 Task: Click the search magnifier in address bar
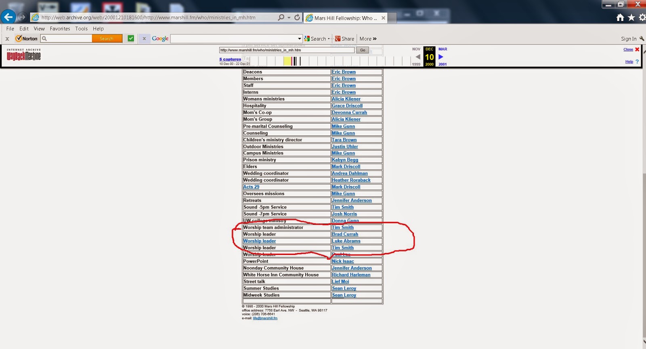[281, 17]
